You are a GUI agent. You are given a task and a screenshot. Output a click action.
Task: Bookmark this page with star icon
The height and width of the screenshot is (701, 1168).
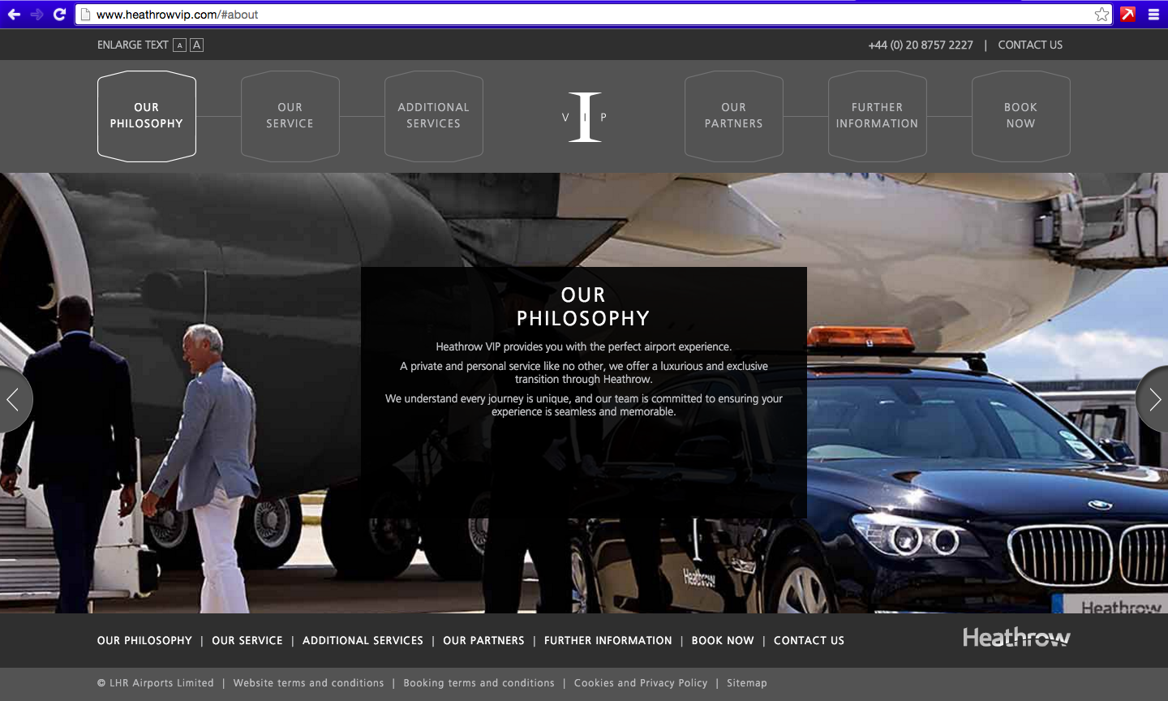[x=1101, y=15]
